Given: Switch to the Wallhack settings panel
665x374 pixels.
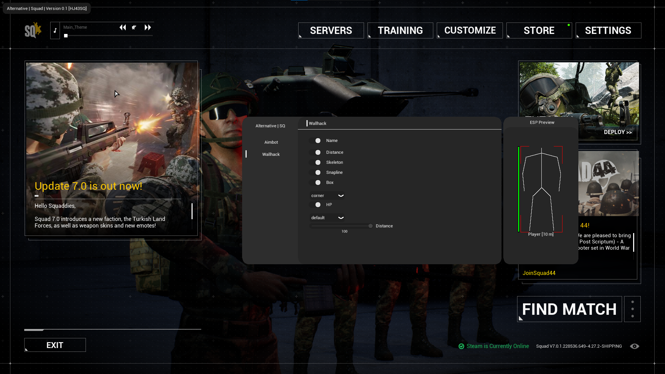Looking at the screenshot, I should (271, 154).
